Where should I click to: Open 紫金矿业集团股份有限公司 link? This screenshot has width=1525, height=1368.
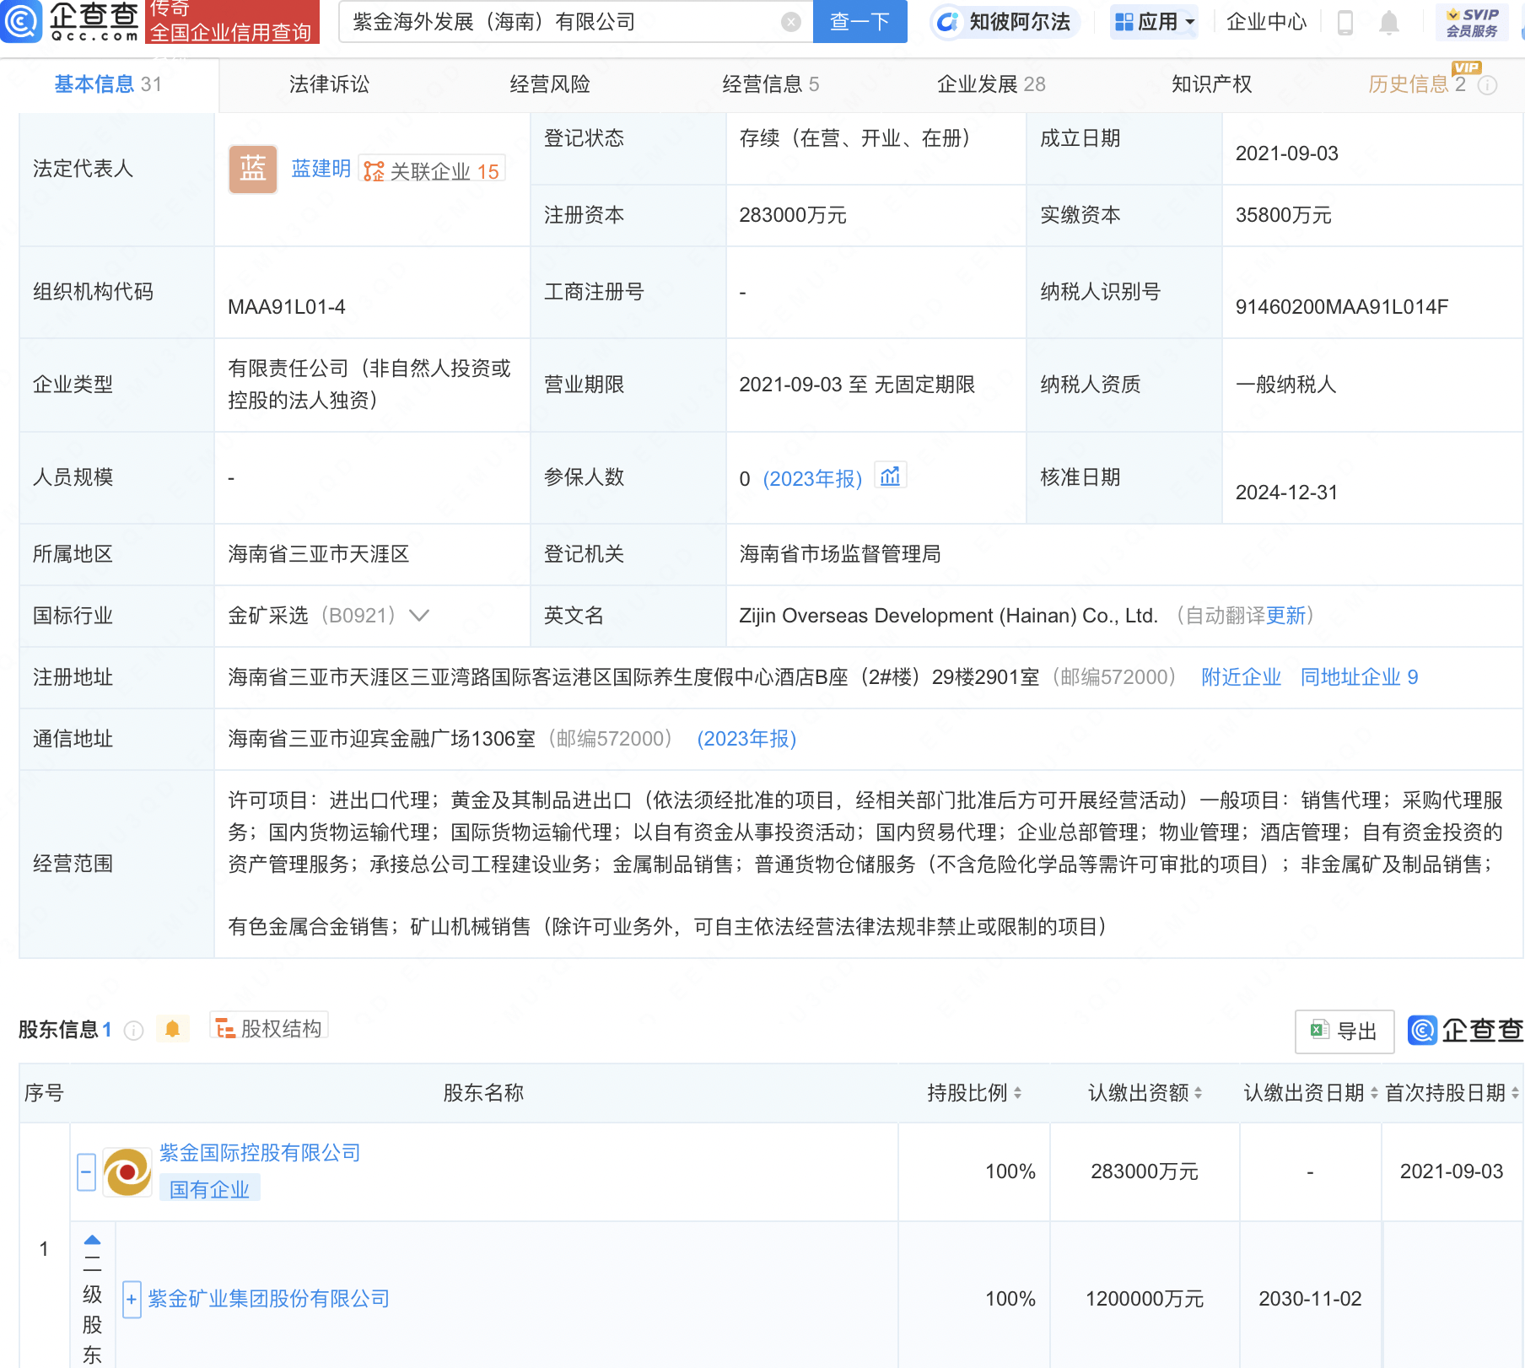pyautogui.click(x=269, y=1299)
